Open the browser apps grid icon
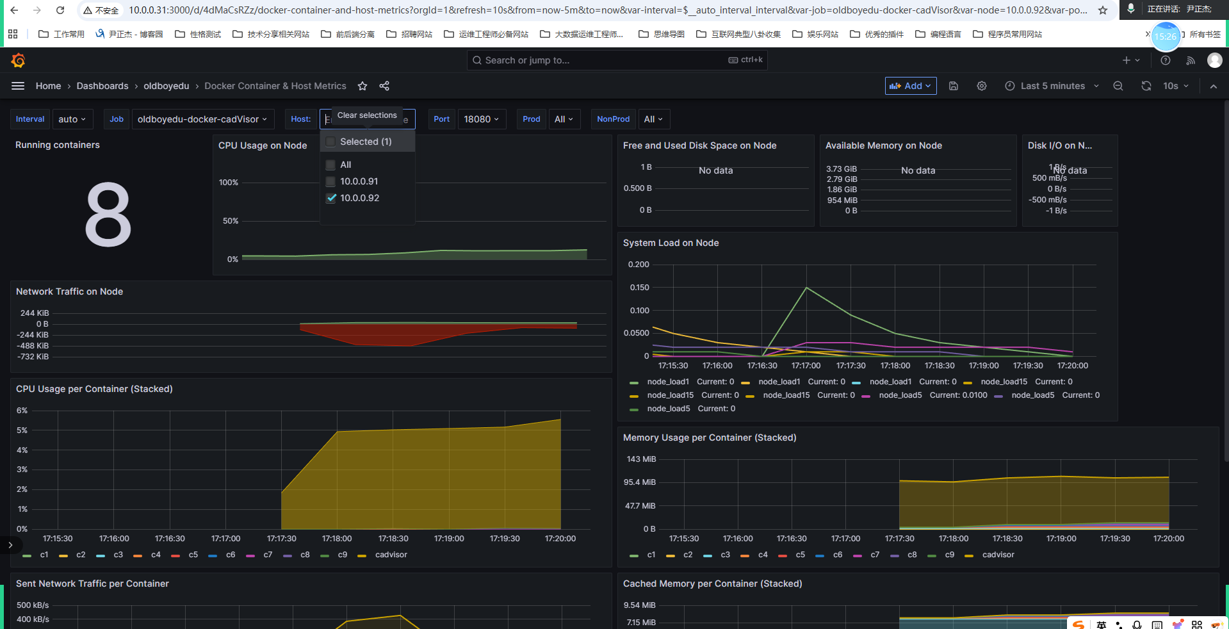The height and width of the screenshot is (629, 1229). pos(13,34)
